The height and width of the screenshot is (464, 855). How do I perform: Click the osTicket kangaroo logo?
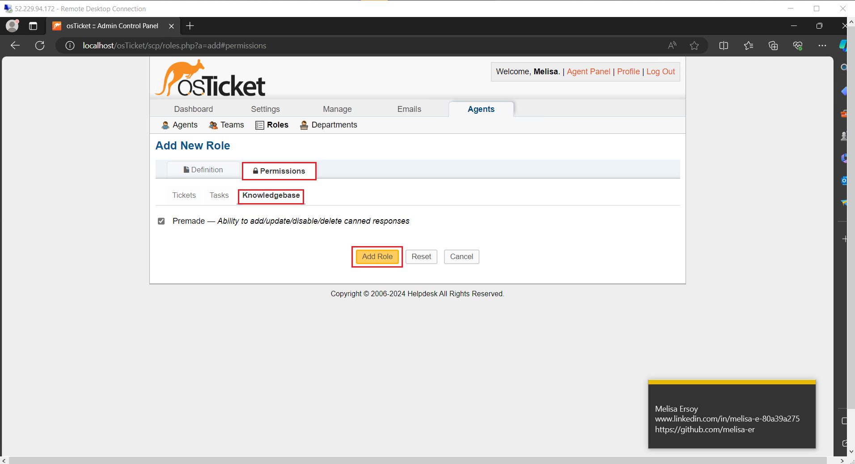[210, 78]
